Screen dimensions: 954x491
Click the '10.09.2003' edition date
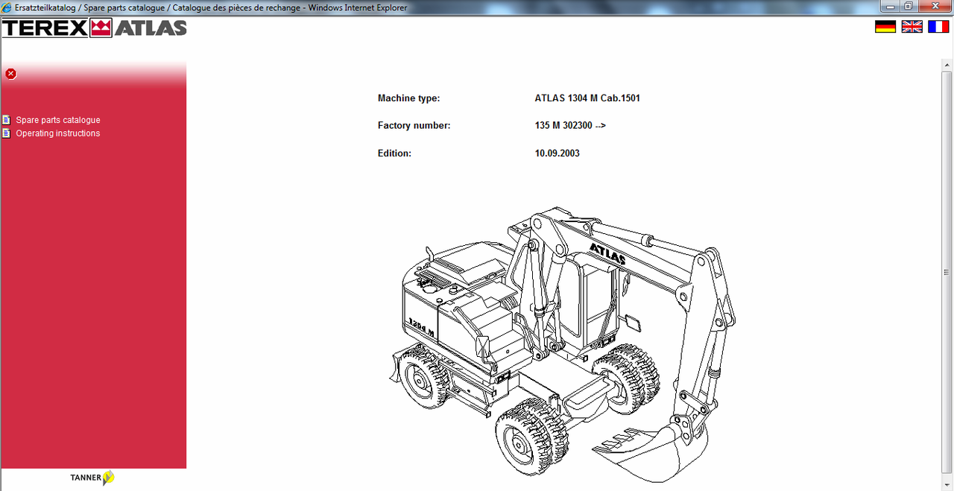pyautogui.click(x=557, y=153)
